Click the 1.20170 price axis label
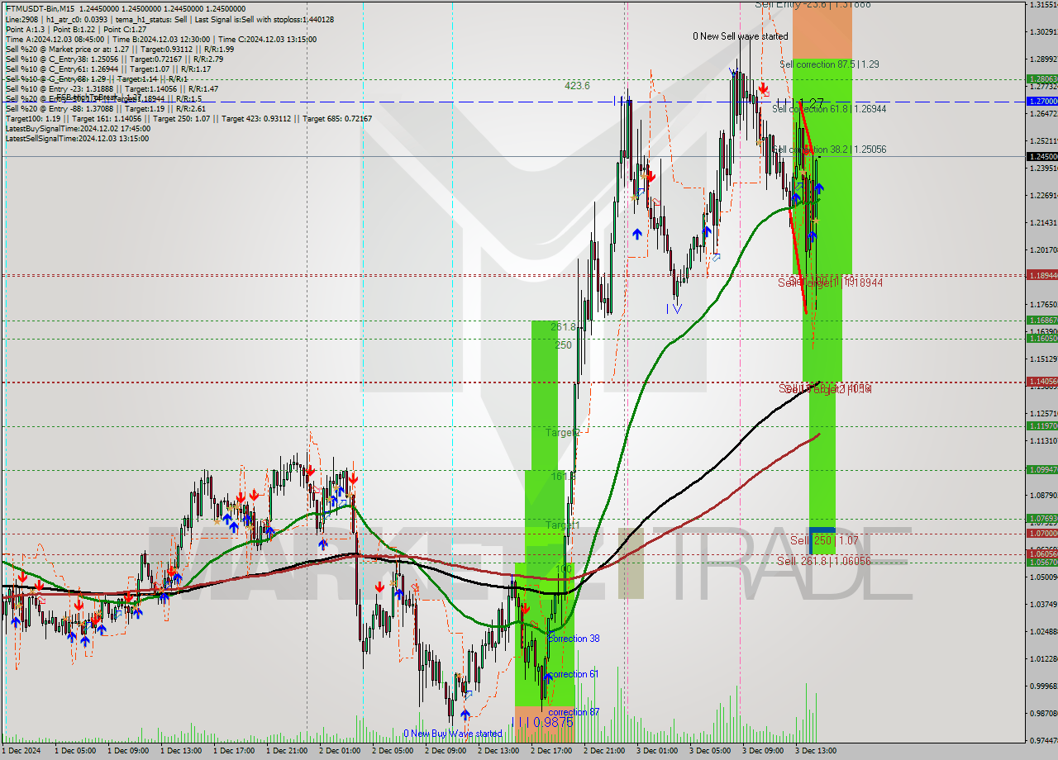This screenshot has width=1058, height=760. (x=1043, y=250)
